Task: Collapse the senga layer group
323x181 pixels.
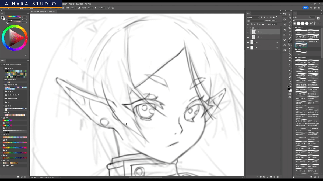Action: tap(251, 28)
